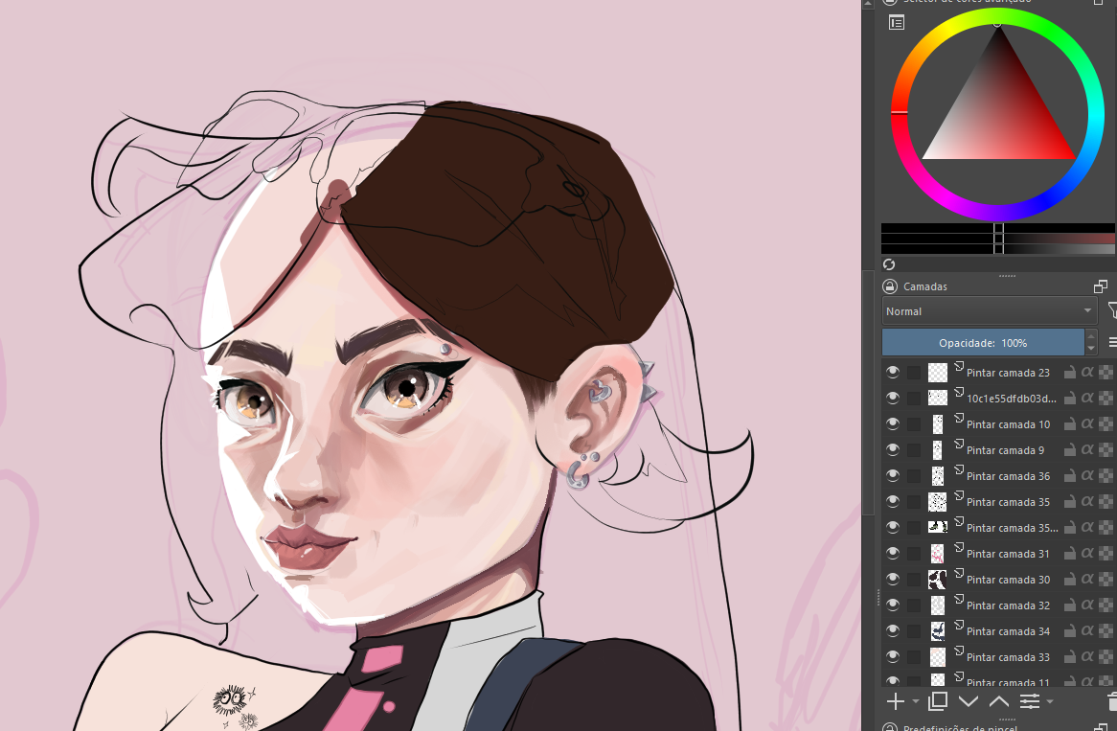The width and height of the screenshot is (1117, 731).
Task: Increase opacity with the up stepper
Action: 1090,336
